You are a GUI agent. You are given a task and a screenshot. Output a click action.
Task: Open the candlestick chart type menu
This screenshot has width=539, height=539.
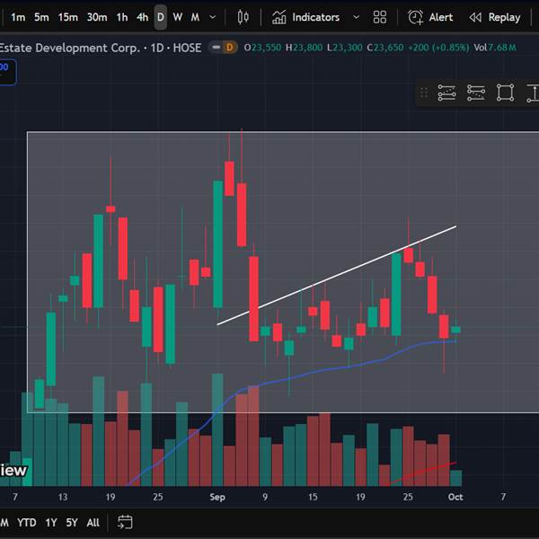(243, 17)
